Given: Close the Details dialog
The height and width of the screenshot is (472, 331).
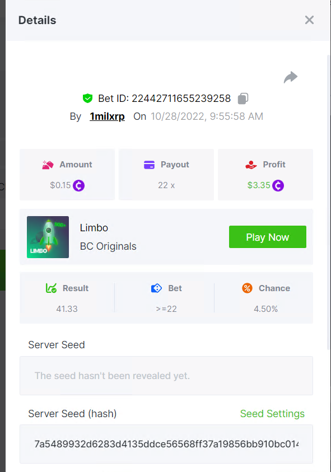Looking at the screenshot, I should click(x=309, y=20).
